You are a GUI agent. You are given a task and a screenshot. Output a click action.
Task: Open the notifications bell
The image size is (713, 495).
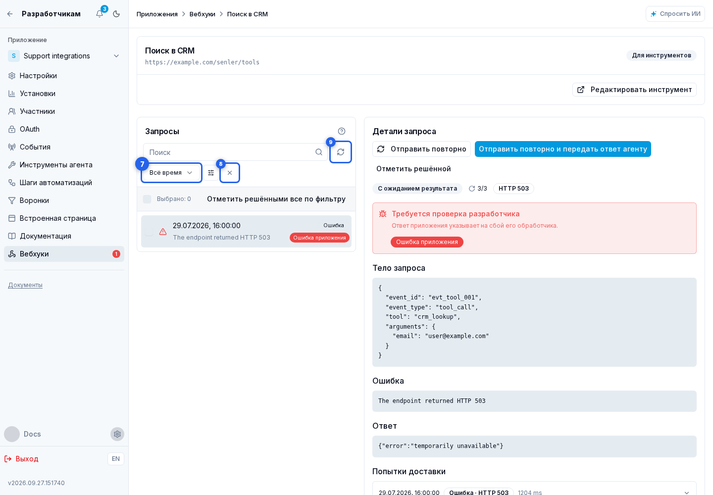(100, 14)
